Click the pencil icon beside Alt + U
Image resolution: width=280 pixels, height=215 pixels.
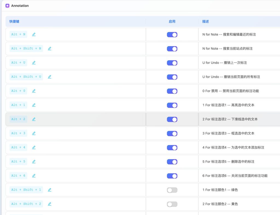pyautogui.click(x=34, y=63)
